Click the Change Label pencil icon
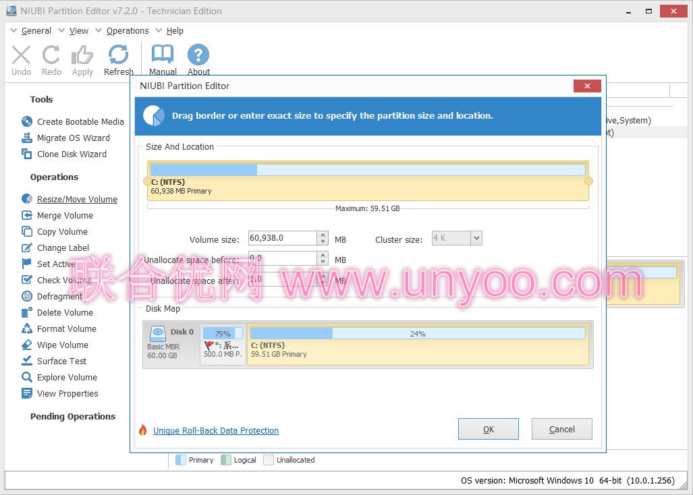 pos(27,247)
